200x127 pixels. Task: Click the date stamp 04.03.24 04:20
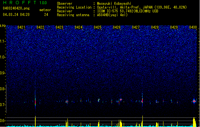pos(16,15)
